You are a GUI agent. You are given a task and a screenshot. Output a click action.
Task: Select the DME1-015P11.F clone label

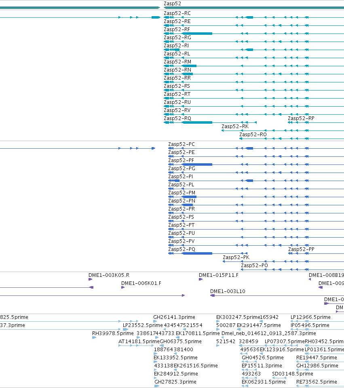coord(219,275)
